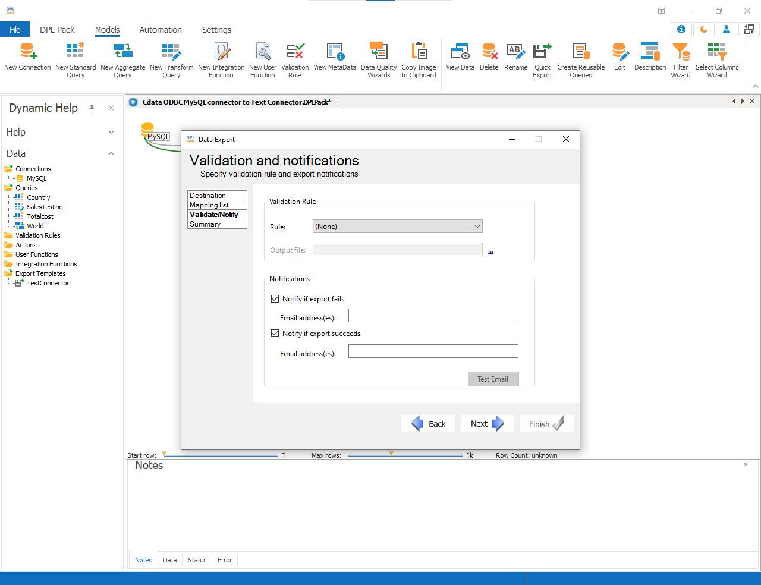The image size is (761, 585).
Task: Select the Country query in the tree
Action: (x=39, y=197)
